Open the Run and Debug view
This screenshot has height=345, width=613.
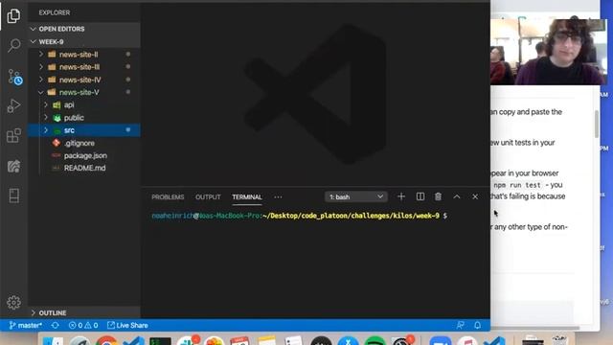tap(13, 106)
